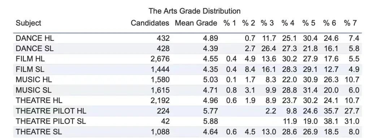Click the % 1 column header

pyautogui.click(x=229, y=23)
